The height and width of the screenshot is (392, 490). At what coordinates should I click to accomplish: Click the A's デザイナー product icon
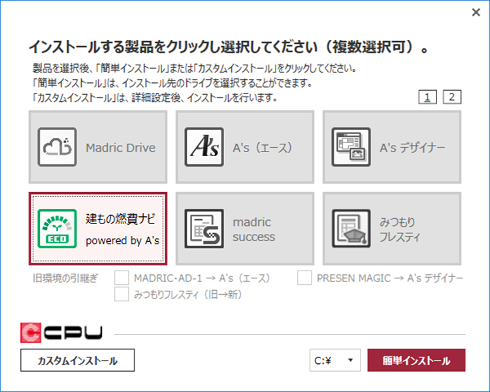click(351, 147)
